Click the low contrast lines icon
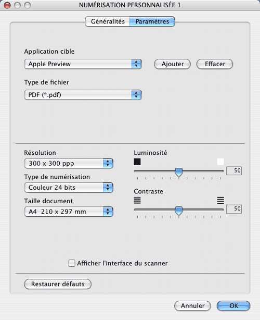Viewport: 260px width, 320px height. 137,200
